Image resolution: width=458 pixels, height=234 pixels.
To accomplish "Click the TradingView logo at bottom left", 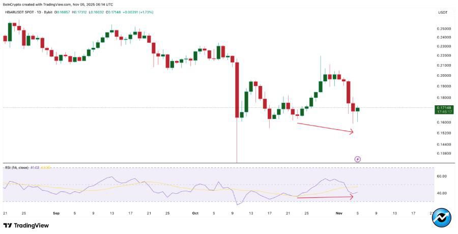I will pos(26,225).
